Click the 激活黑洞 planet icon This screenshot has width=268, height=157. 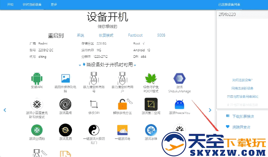65,130
